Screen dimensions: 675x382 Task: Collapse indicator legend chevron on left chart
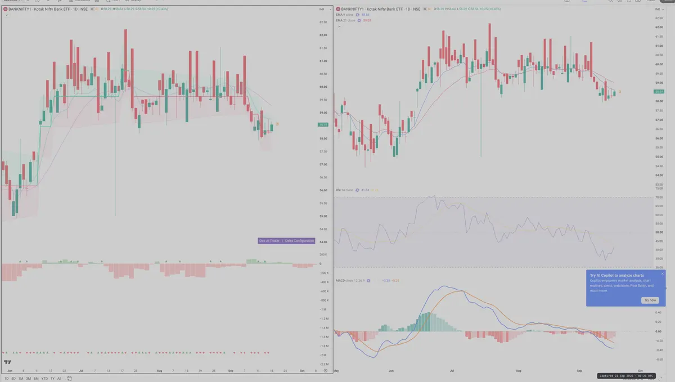pos(6,15)
